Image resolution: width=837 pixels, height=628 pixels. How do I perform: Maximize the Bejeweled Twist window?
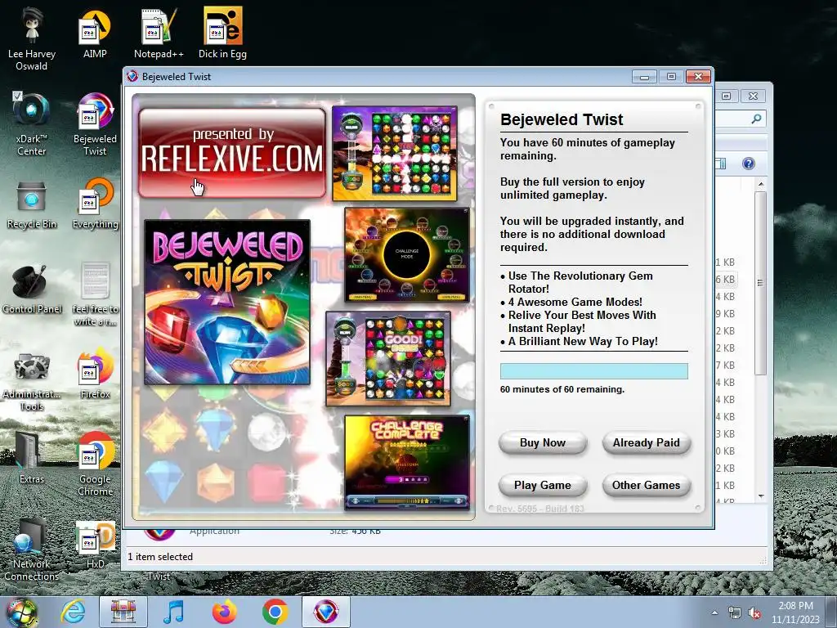pyautogui.click(x=671, y=77)
